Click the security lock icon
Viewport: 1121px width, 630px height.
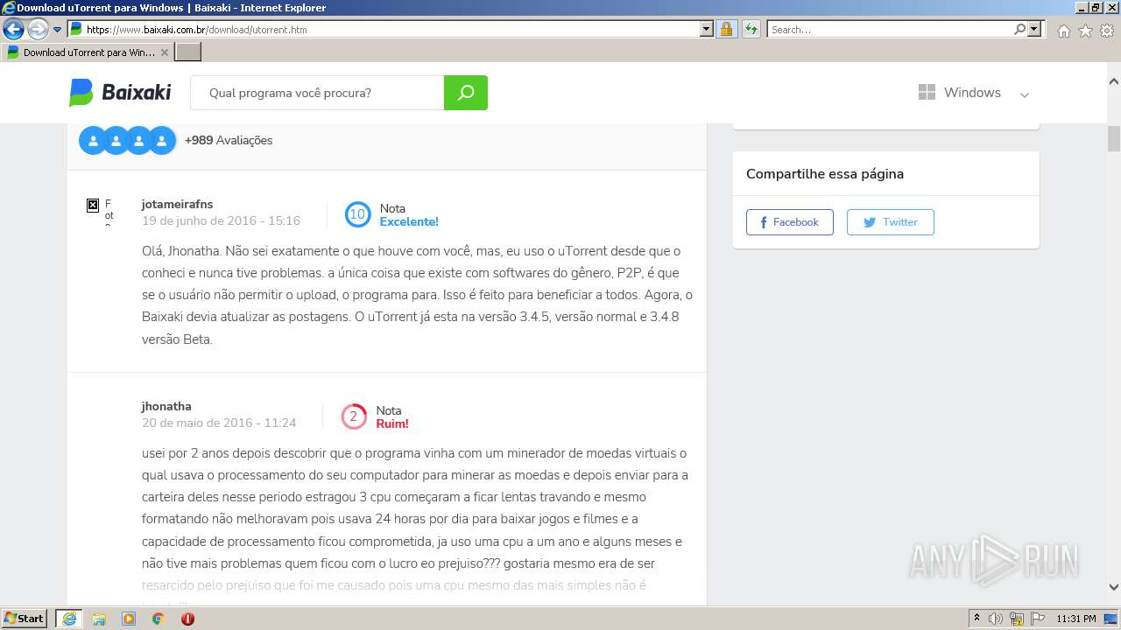point(726,29)
